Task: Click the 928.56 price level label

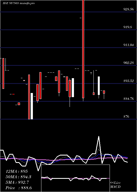Action: click(x=129, y=9)
